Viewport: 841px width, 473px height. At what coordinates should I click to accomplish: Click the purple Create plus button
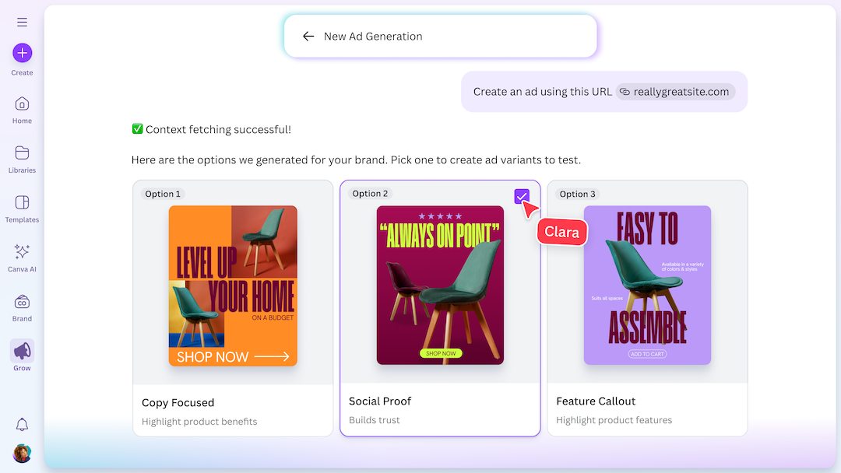pyautogui.click(x=22, y=53)
